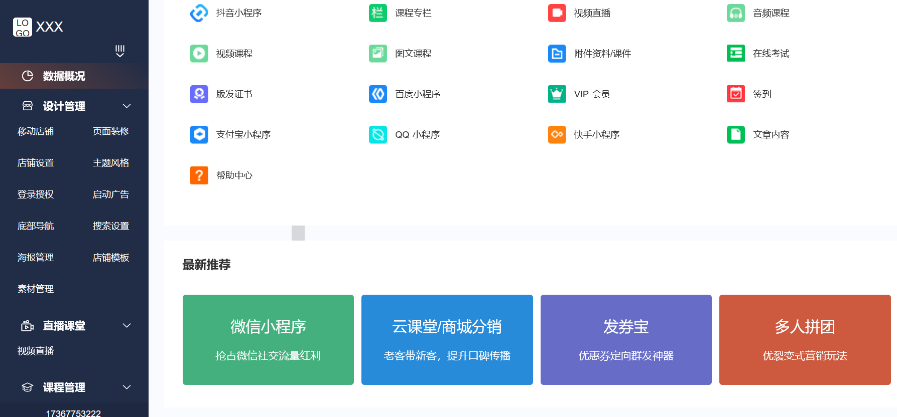Collapse the 直播课堂 menu chevron
This screenshot has width=897, height=417.
point(127,325)
